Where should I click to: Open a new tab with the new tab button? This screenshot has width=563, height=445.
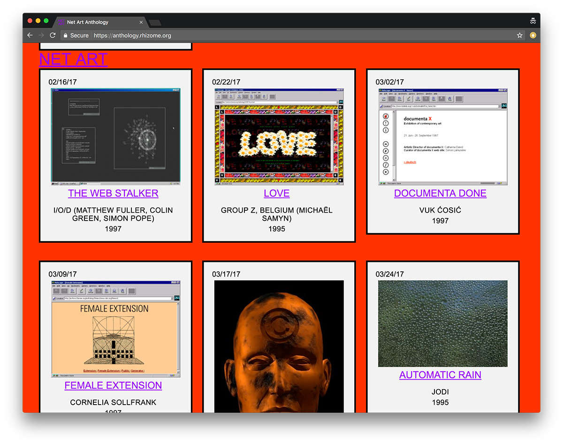pos(155,23)
